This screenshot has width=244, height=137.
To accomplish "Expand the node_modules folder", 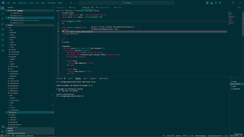I will point(14,100).
